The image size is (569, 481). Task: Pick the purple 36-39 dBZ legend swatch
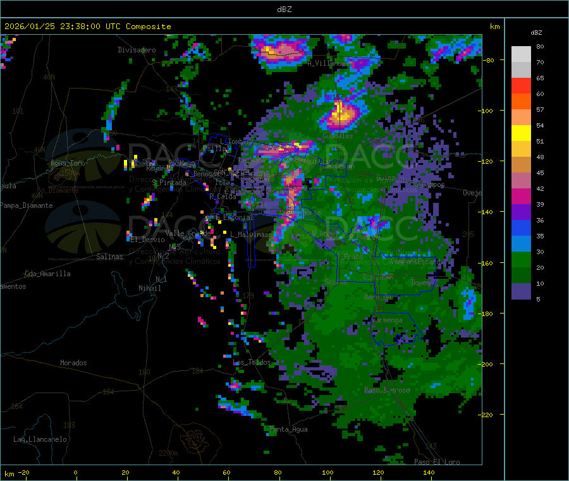click(521, 212)
